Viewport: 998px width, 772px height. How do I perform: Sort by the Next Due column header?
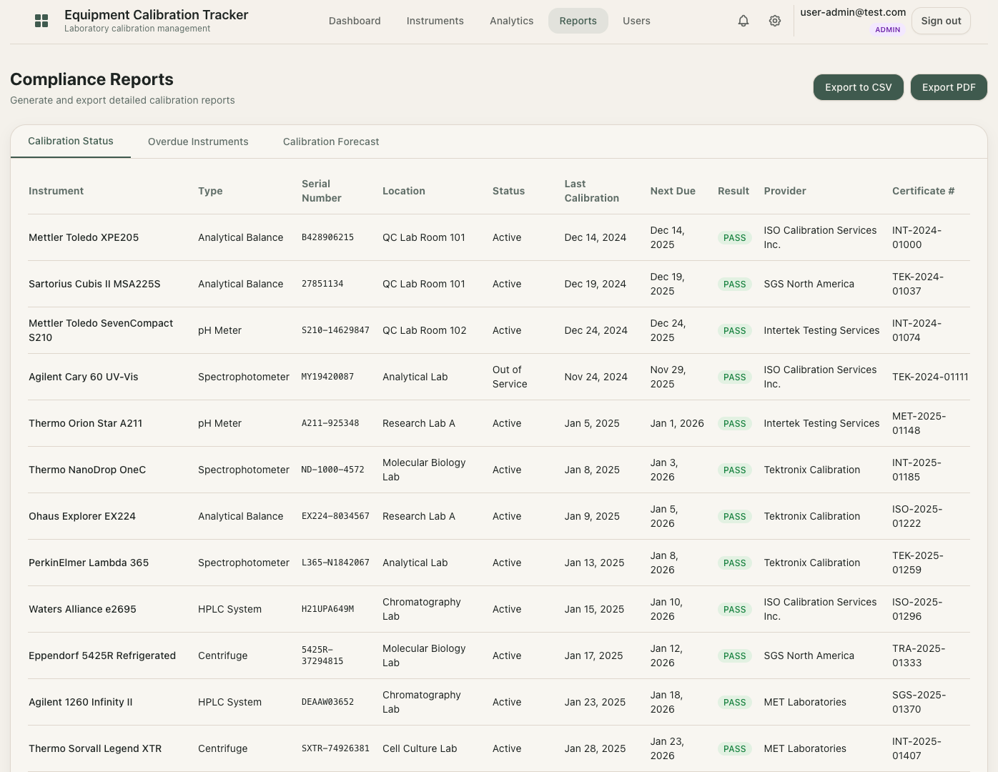(672, 191)
